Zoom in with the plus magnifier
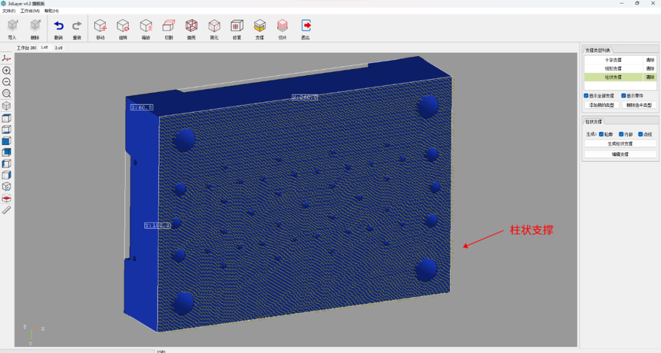661x353 pixels. coord(6,70)
